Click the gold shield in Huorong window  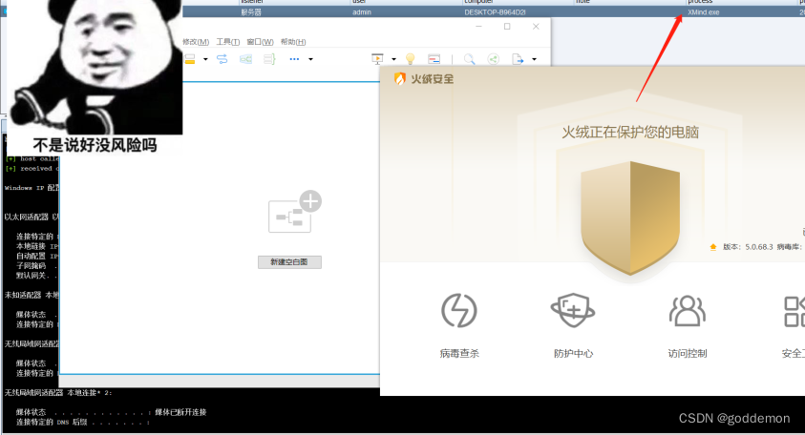(x=630, y=218)
